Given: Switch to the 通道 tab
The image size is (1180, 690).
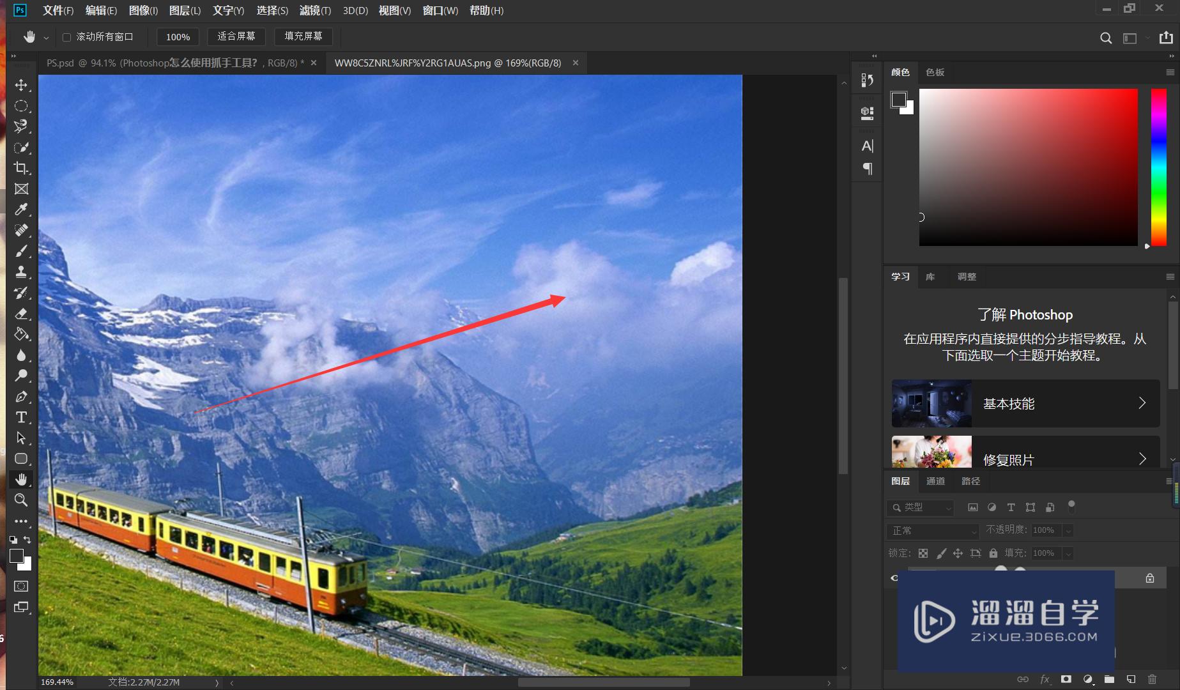Looking at the screenshot, I should coord(935,481).
